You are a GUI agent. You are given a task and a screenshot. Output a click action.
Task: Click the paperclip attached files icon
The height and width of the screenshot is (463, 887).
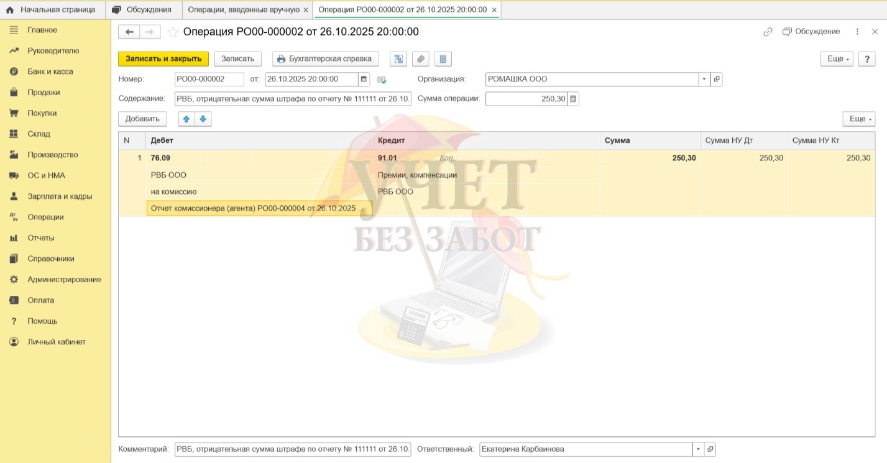click(421, 59)
